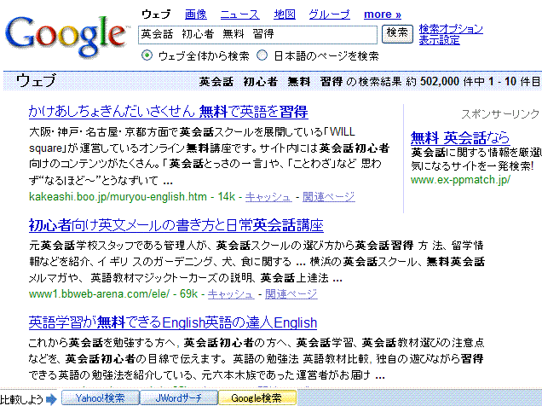Open キャッシュ for bbweb-arena.com result
The width and height of the screenshot is (542, 406).
(x=231, y=294)
